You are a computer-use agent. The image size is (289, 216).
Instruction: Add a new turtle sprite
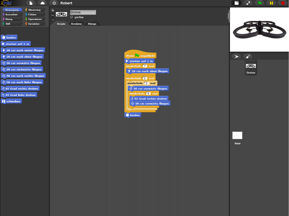click(236, 57)
